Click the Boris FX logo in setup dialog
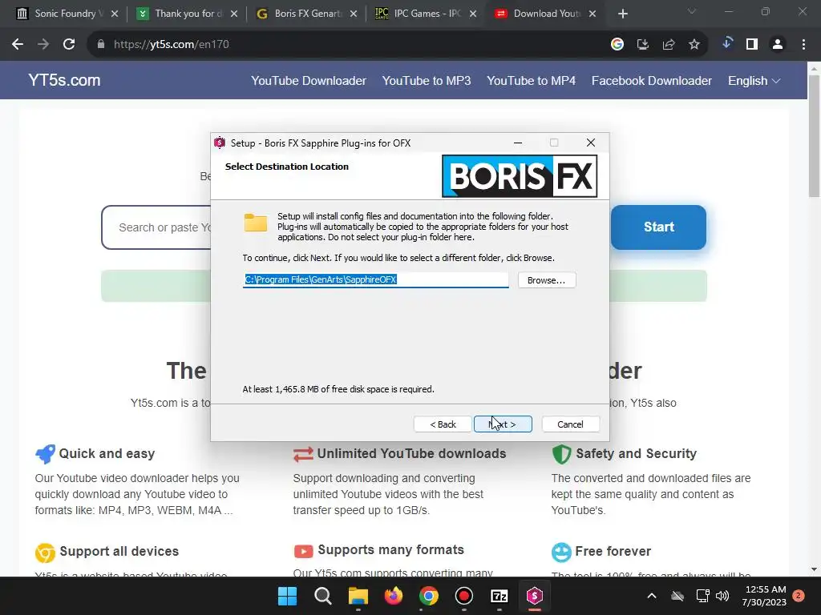 [x=520, y=176]
